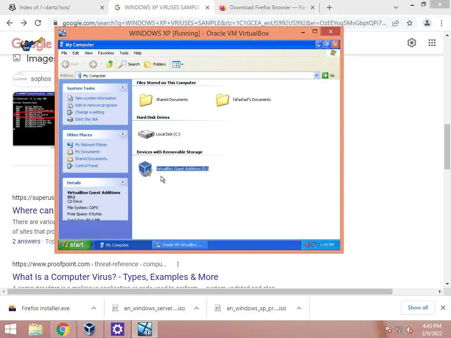The image size is (451, 338).
Task: Collapse the Other Places panel
Action: [123, 134]
